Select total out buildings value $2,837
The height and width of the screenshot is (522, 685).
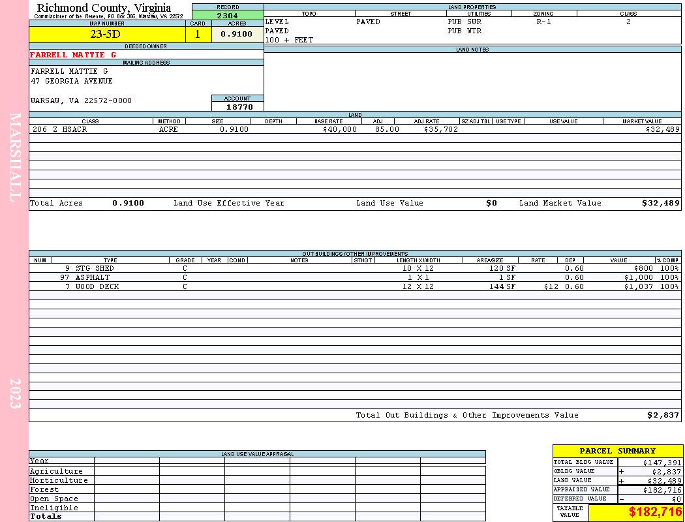pos(663,416)
